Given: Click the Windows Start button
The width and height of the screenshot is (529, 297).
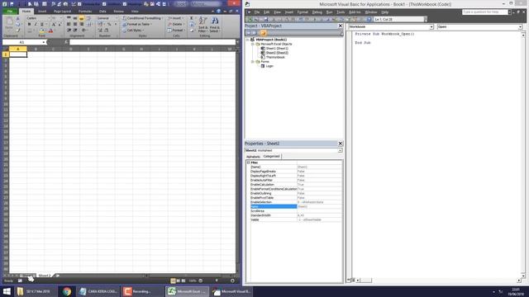Looking at the screenshot, I should coord(7,291).
